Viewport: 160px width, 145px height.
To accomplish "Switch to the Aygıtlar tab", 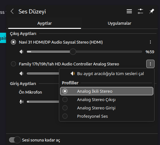I will tap(44, 23).
